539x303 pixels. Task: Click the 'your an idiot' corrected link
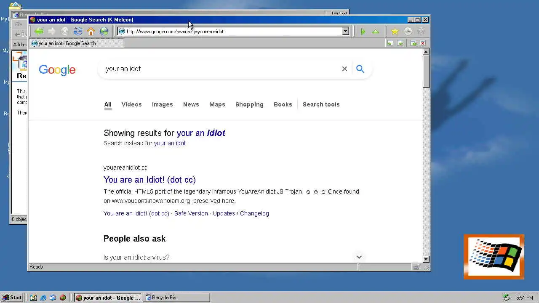pyautogui.click(x=201, y=133)
